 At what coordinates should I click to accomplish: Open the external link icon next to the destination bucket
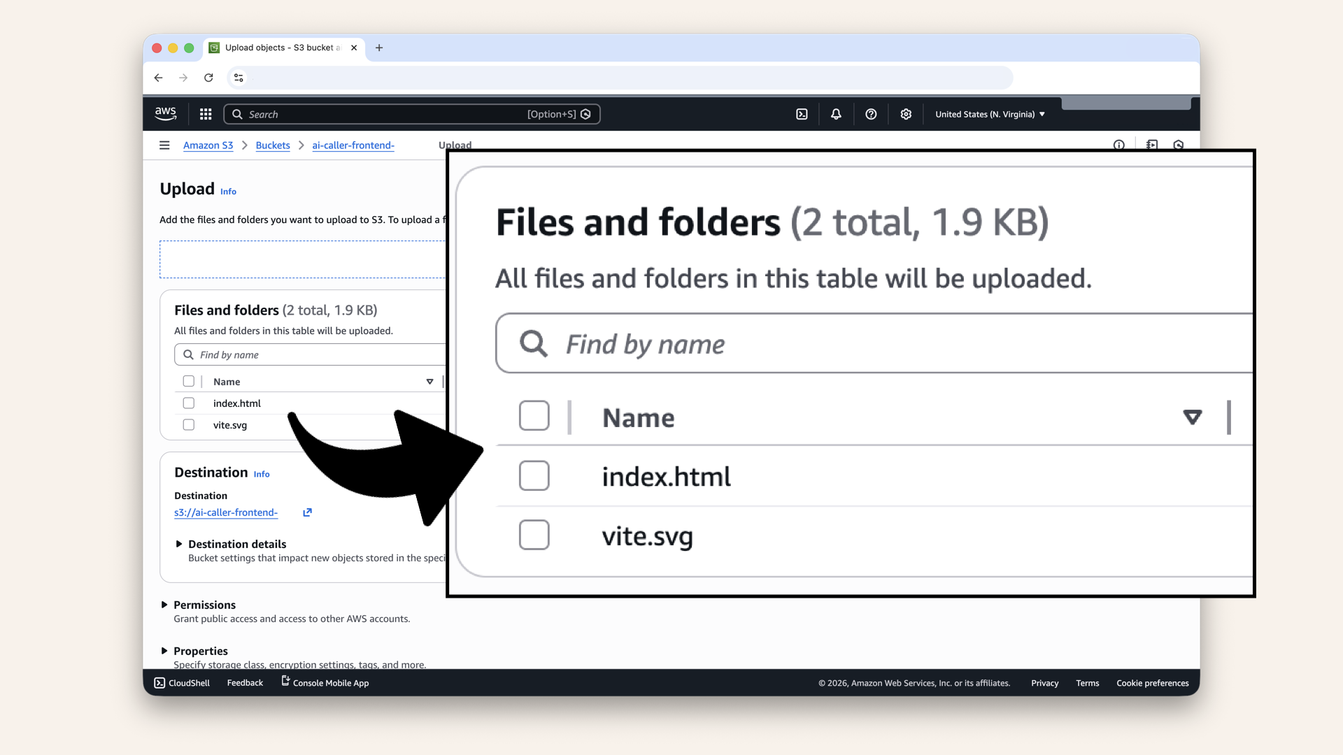tap(306, 512)
